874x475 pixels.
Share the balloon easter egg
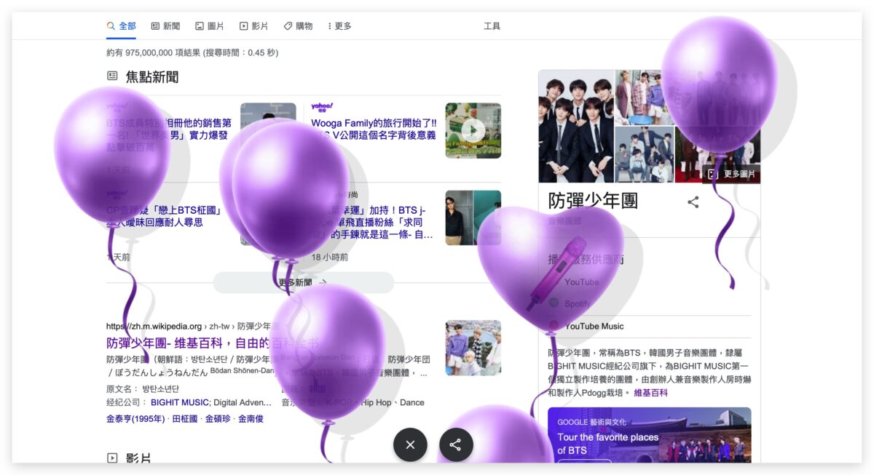[456, 444]
